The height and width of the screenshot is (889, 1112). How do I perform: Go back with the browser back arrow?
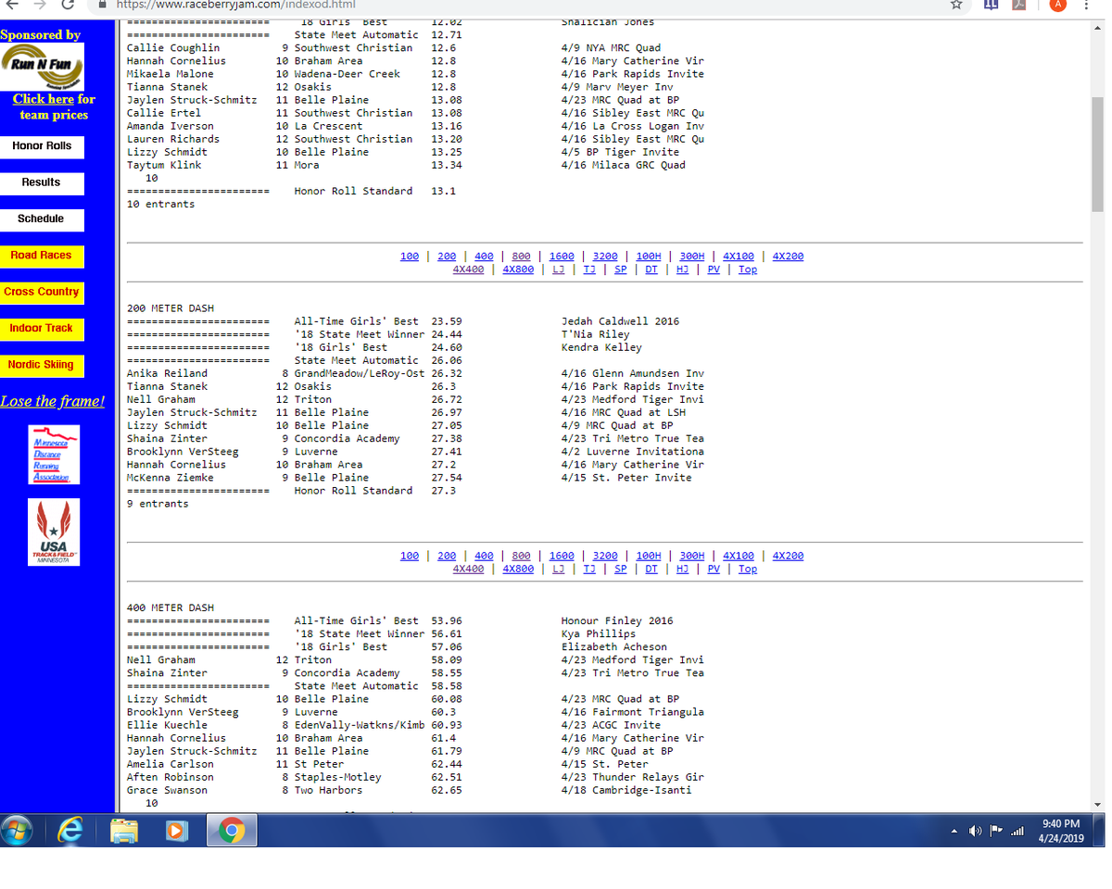click(x=10, y=5)
